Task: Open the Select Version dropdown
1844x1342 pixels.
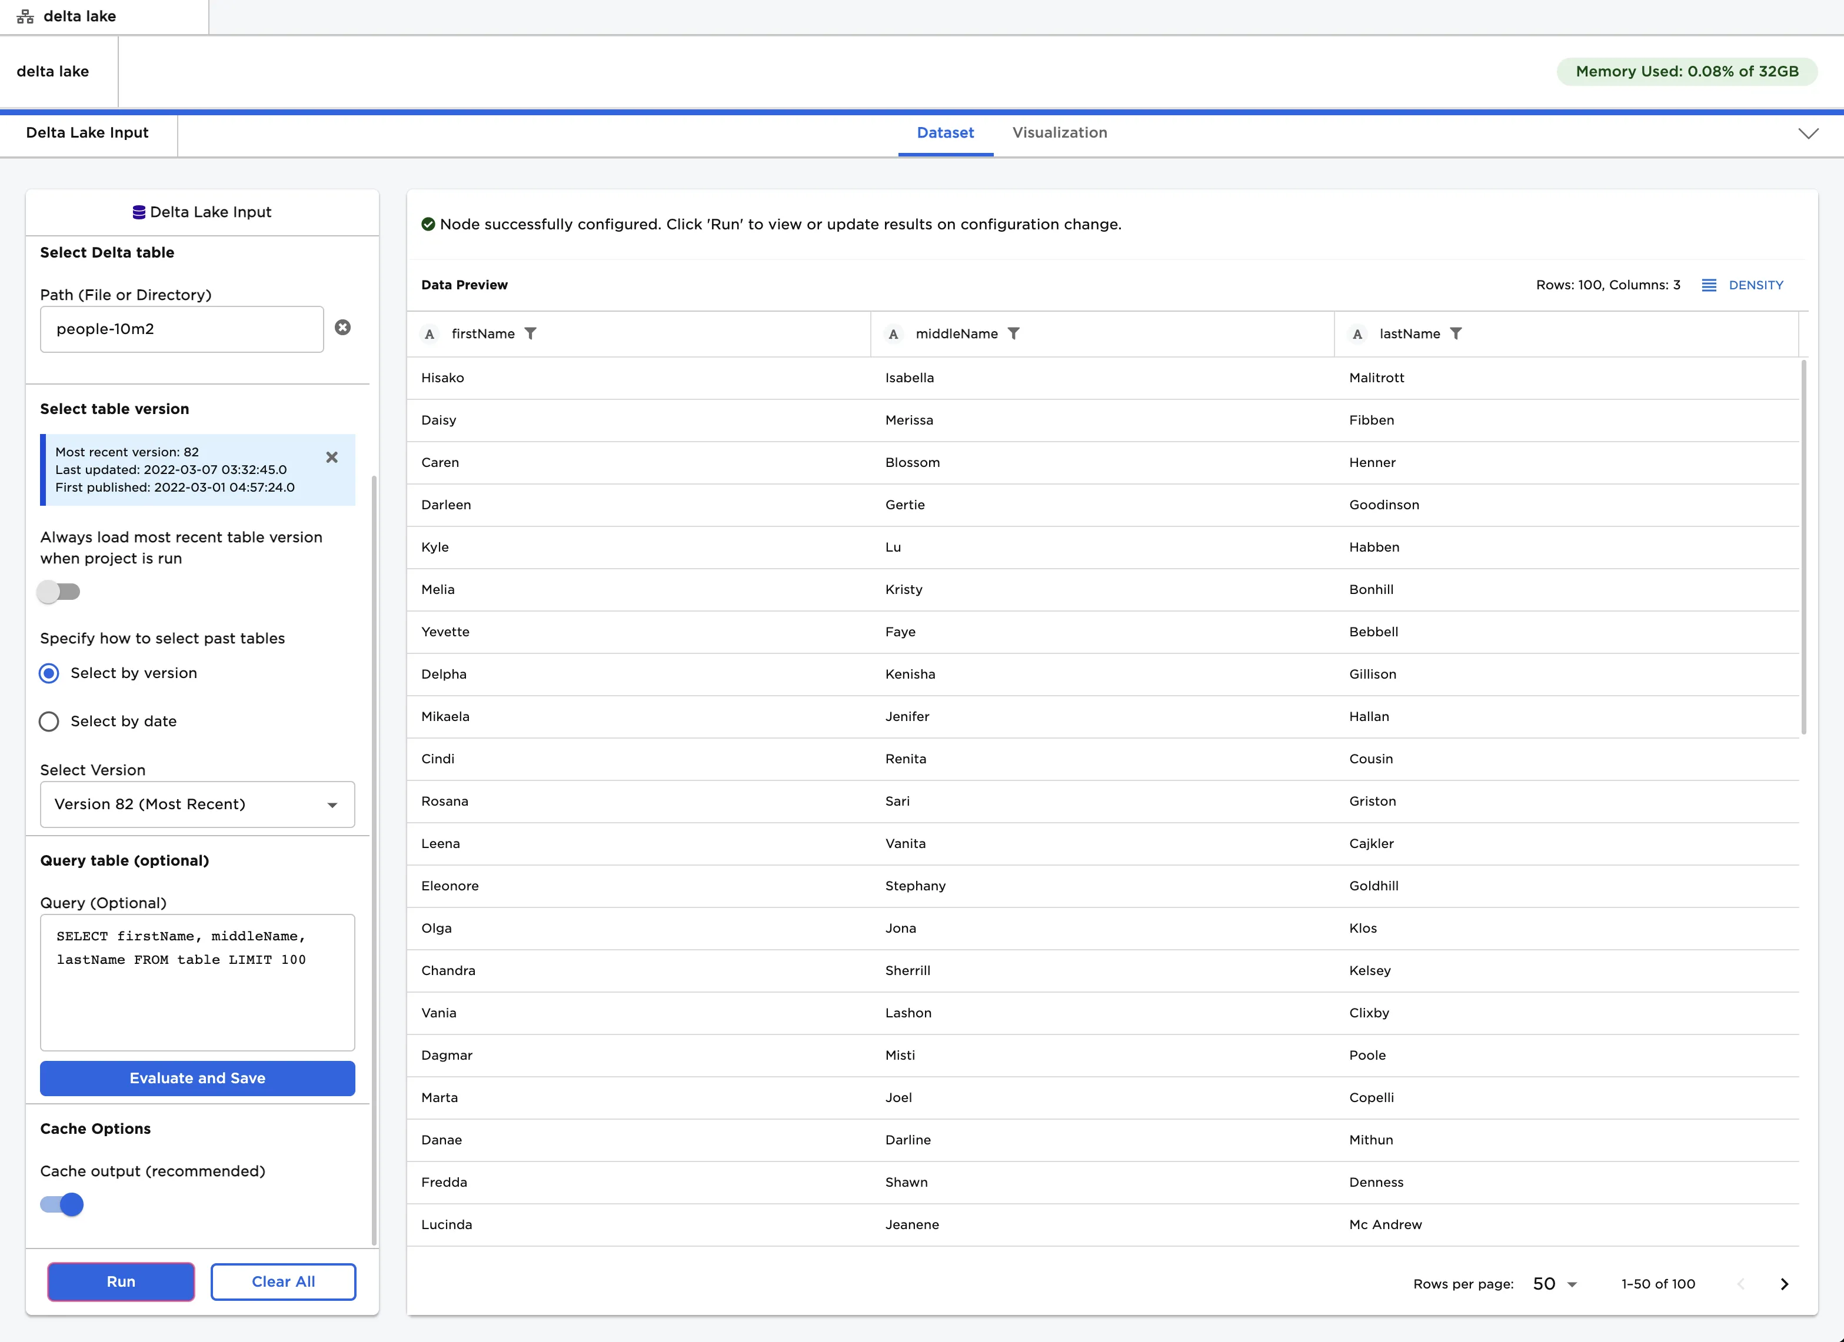Action: click(x=197, y=804)
